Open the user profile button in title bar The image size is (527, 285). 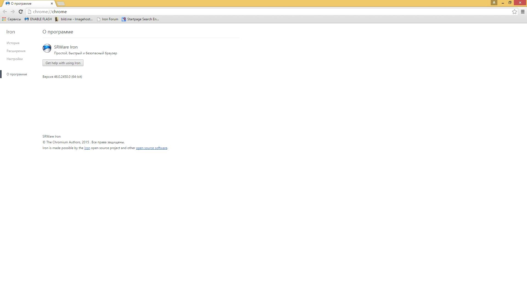click(x=494, y=2)
